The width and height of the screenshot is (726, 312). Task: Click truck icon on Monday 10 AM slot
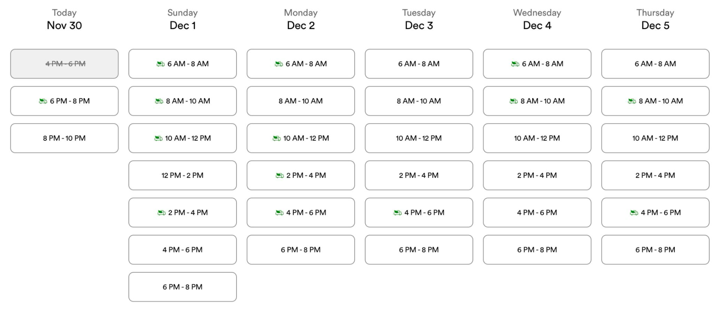pyautogui.click(x=277, y=139)
